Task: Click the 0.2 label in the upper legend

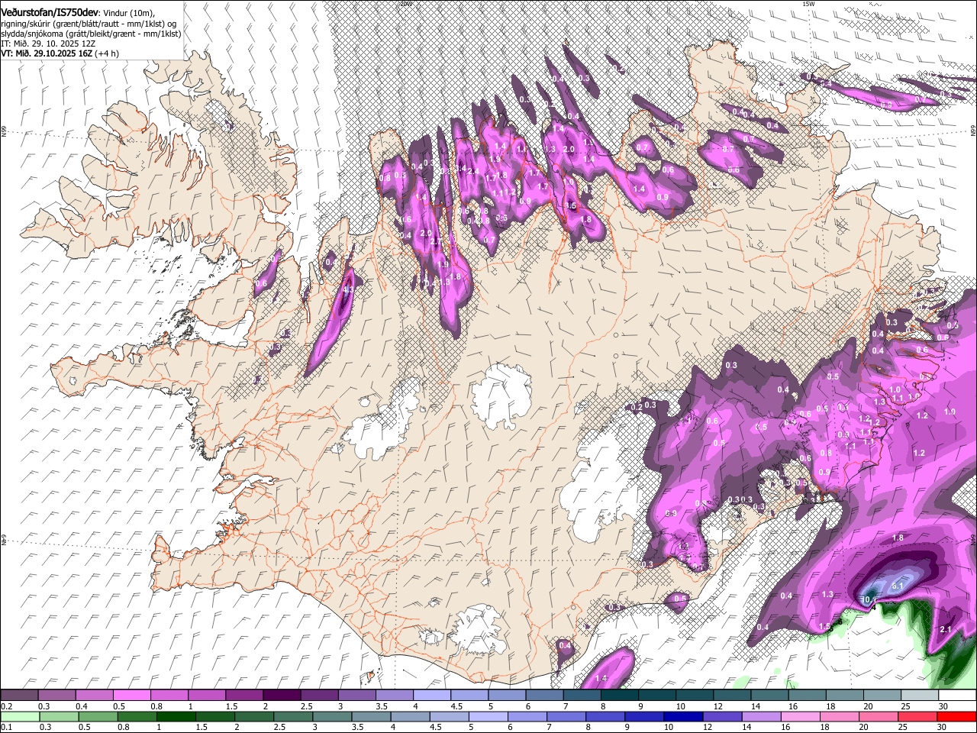Action: (7, 706)
